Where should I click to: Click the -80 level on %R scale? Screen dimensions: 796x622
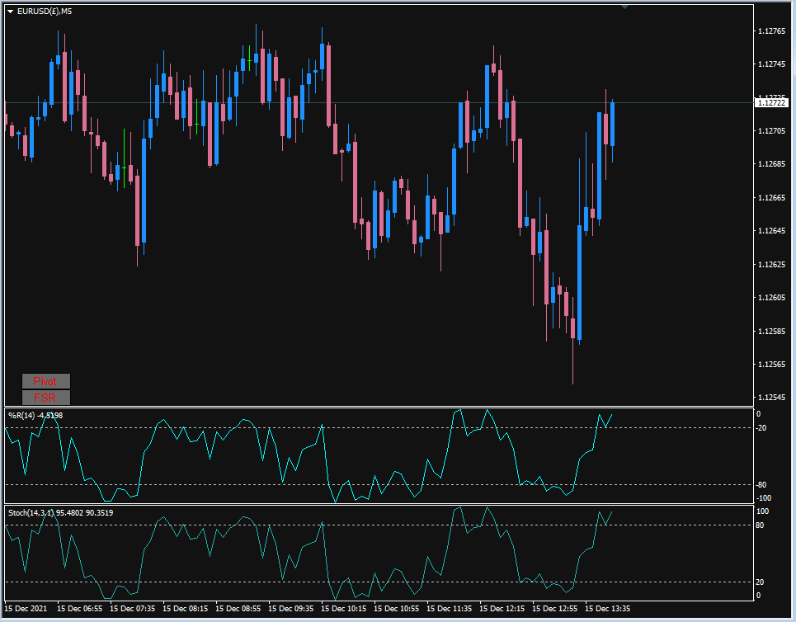tap(761, 485)
